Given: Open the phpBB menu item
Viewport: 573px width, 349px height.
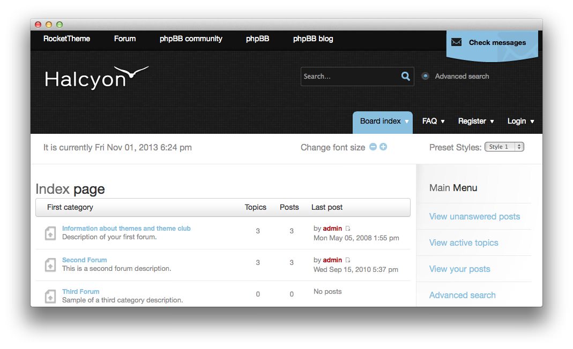Looking at the screenshot, I should pyautogui.click(x=257, y=39).
